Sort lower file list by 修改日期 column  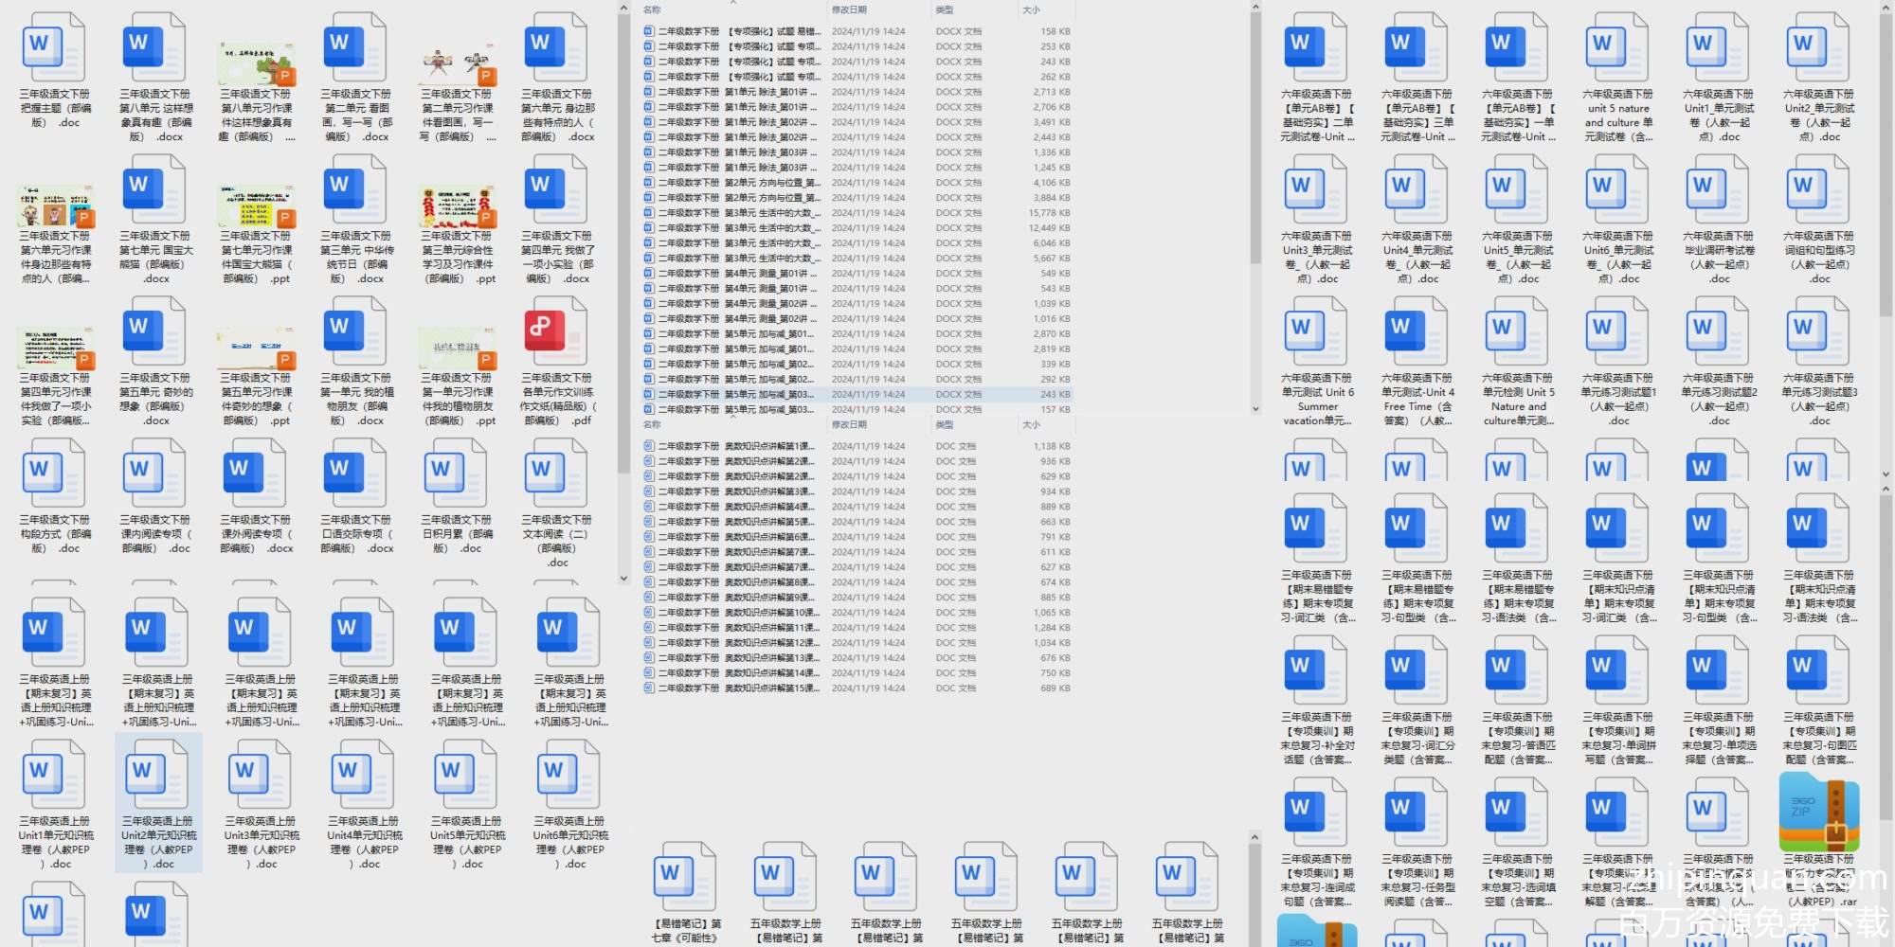tap(849, 424)
